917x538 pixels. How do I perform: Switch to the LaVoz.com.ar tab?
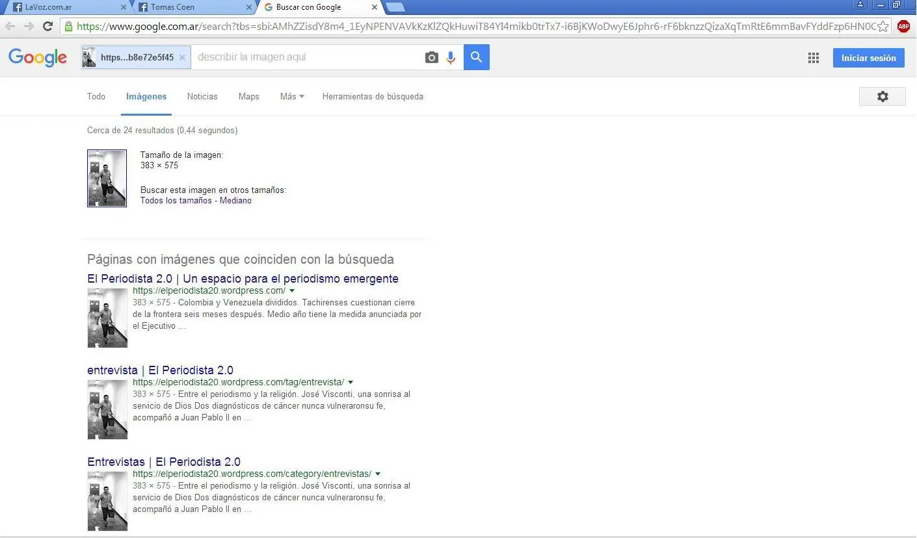tap(68, 7)
